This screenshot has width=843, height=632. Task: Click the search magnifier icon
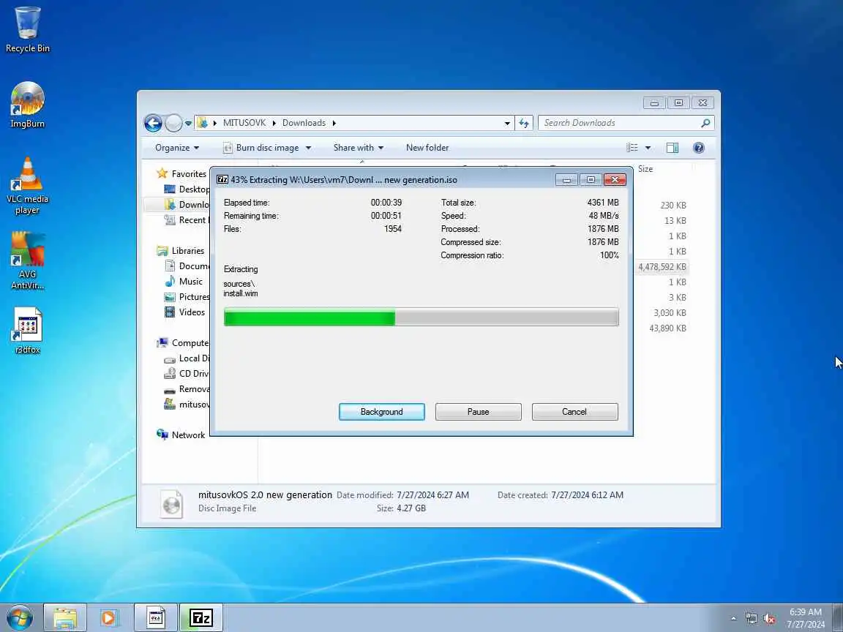click(x=705, y=123)
